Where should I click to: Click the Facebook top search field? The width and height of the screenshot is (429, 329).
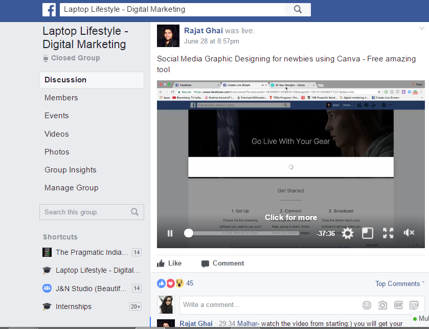click(172, 10)
